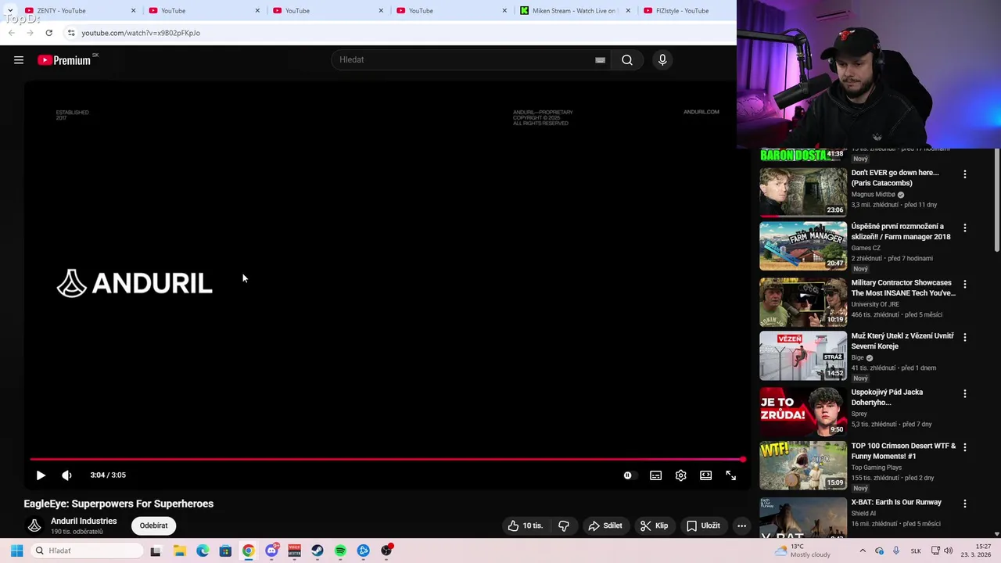Image resolution: width=1001 pixels, height=563 pixels.
Task: Open OBS Studio from taskbar
Action: point(386,550)
